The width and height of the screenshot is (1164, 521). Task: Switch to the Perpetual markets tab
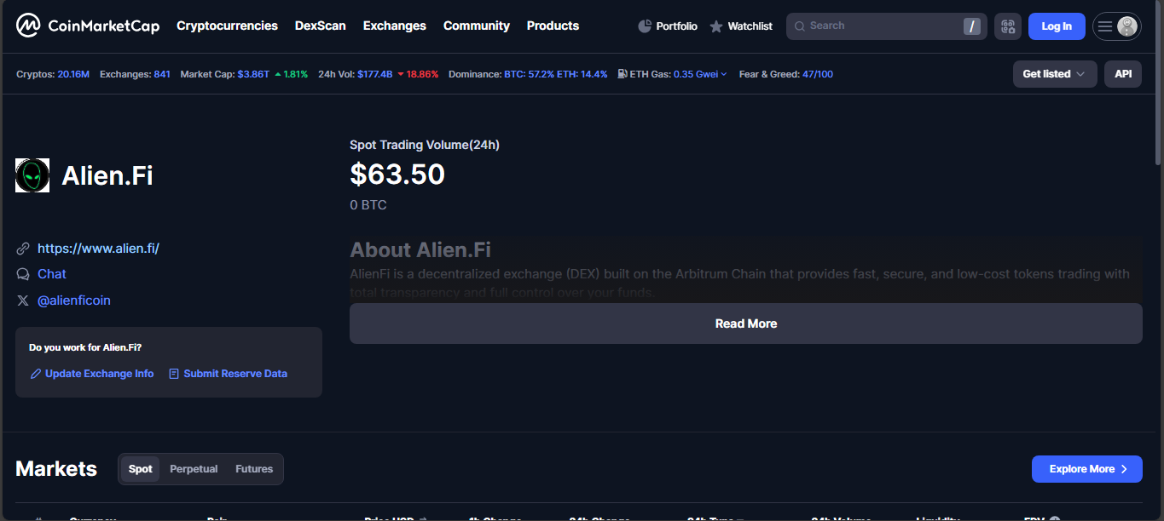click(x=194, y=469)
